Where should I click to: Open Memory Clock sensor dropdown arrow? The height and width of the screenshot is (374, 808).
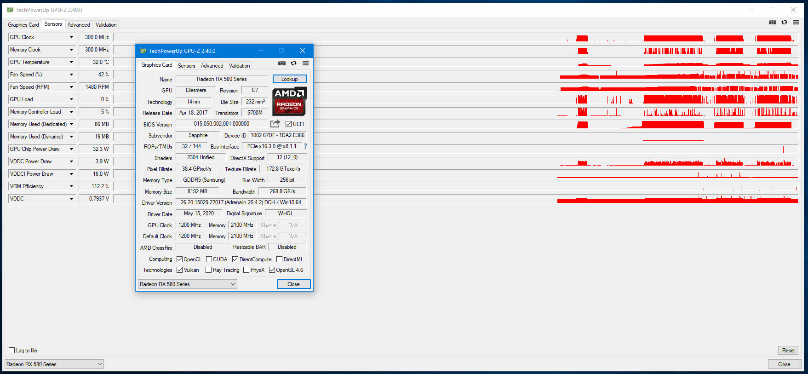coord(71,50)
